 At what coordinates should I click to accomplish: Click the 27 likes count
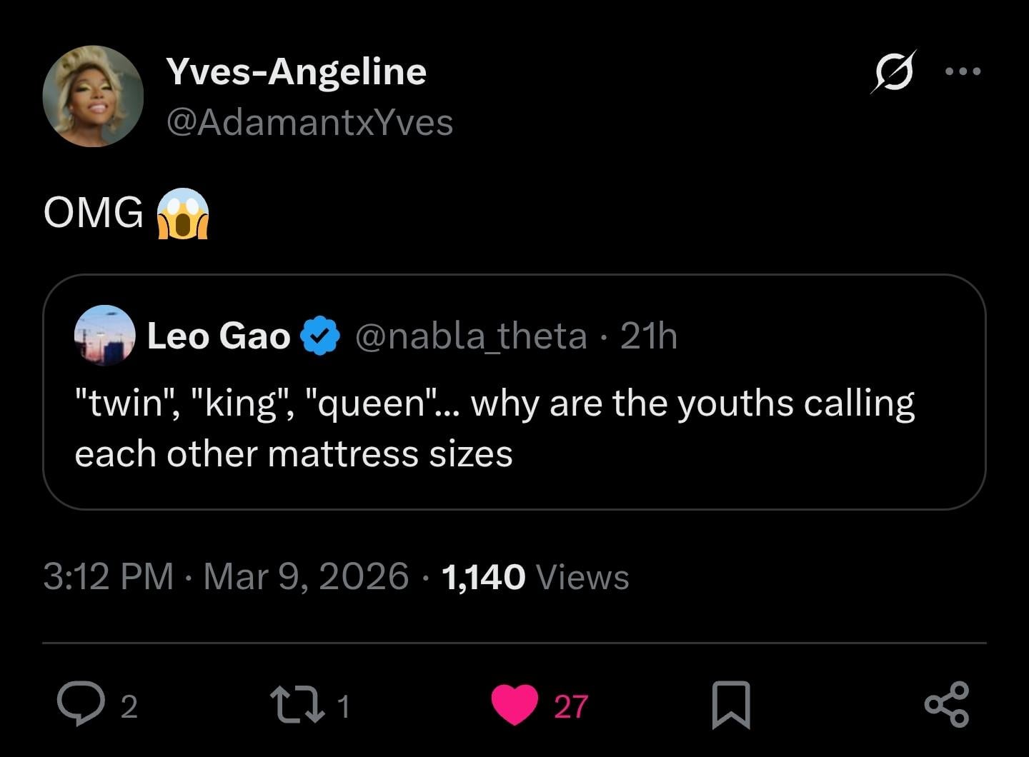[571, 706]
